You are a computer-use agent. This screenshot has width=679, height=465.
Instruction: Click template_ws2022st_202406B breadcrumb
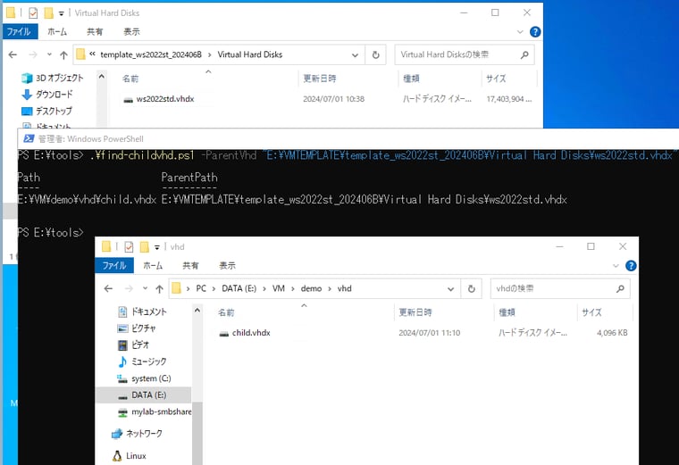[x=151, y=54]
